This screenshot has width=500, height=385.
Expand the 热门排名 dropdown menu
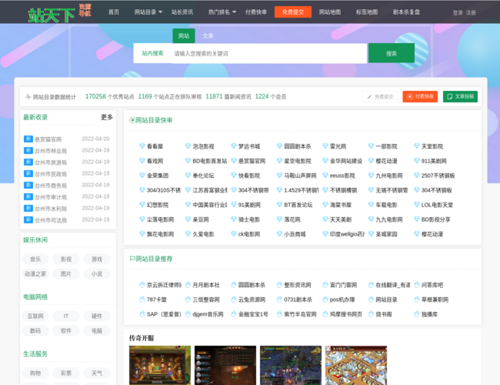click(222, 12)
